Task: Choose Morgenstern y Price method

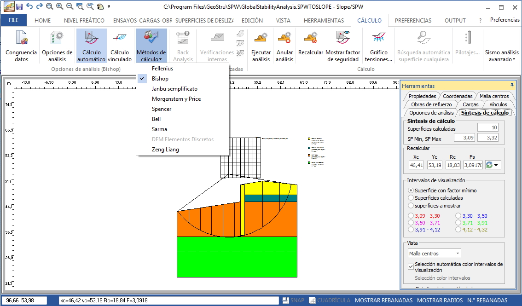Action: (x=176, y=99)
